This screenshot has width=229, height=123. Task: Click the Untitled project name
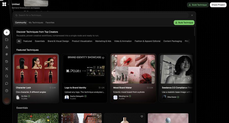click(16, 4)
